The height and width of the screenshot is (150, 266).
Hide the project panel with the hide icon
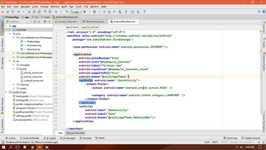point(50,22)
